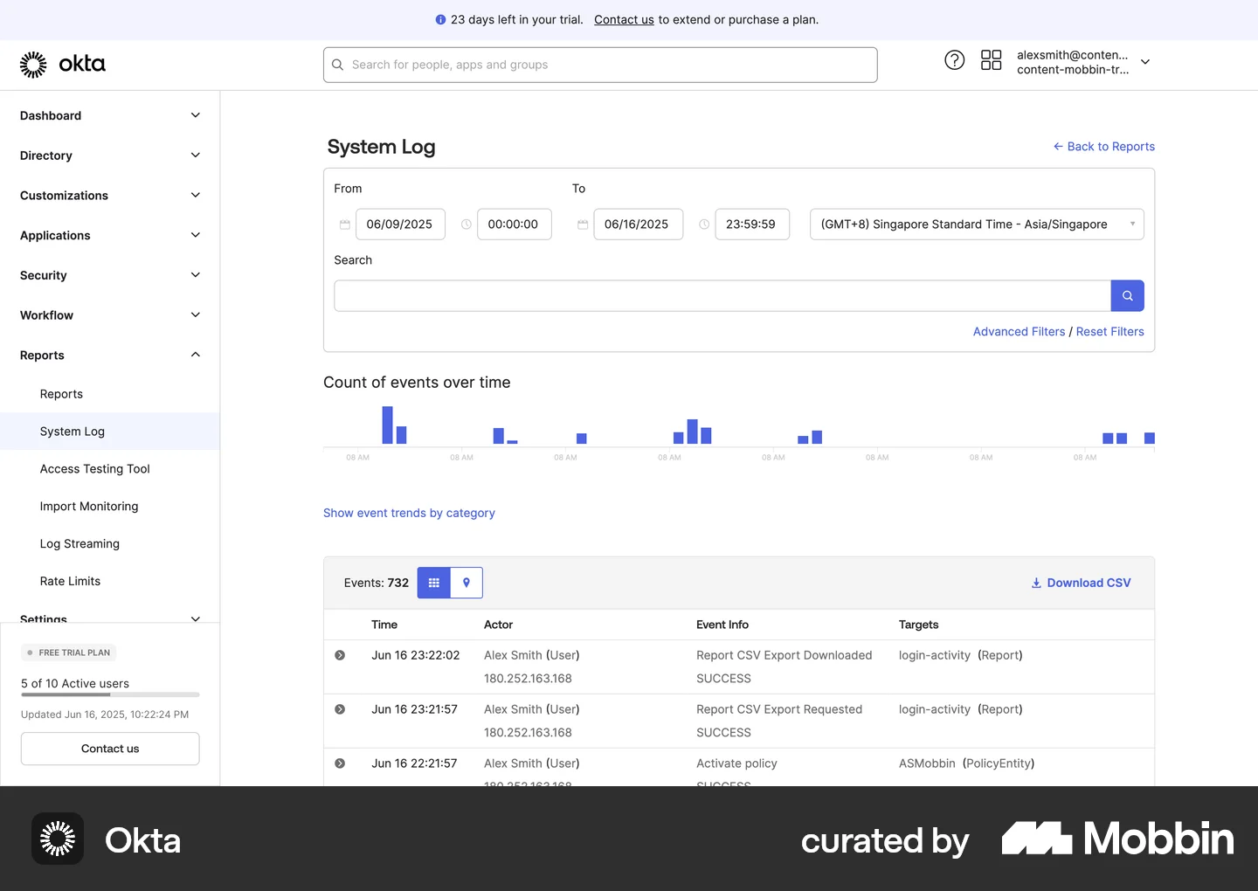Click the active users progress bar
The image size is (1258, 891).
pyautogui.click(x=110, y=695)
